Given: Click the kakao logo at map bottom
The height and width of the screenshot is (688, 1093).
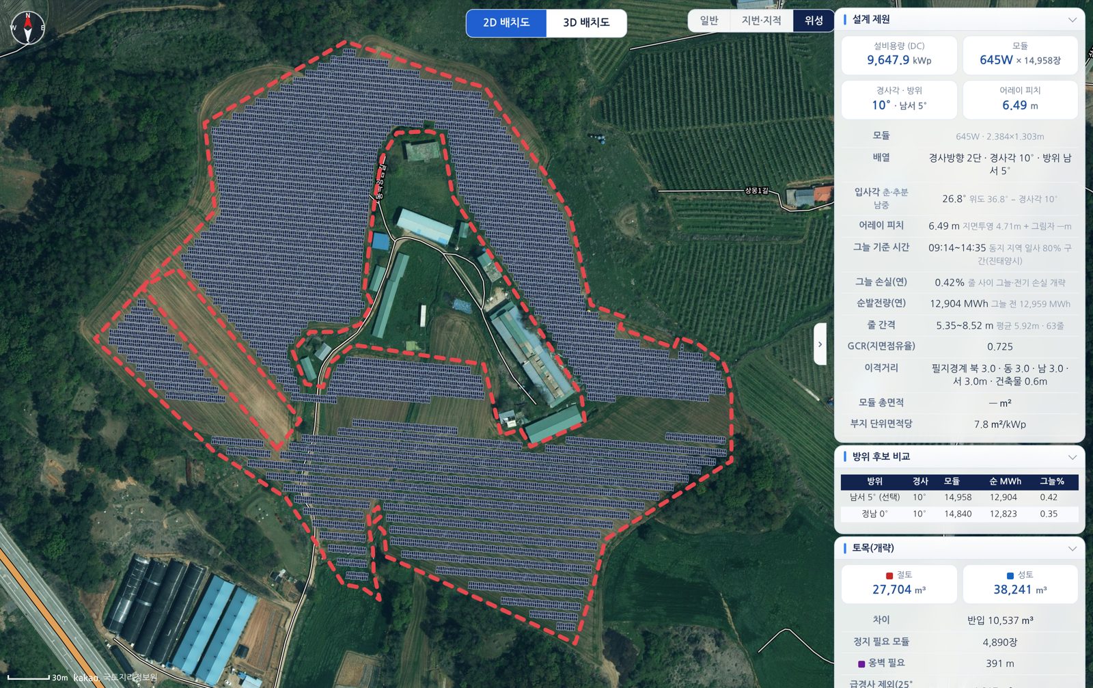Looking at the screenshot, I should (86, 677).
